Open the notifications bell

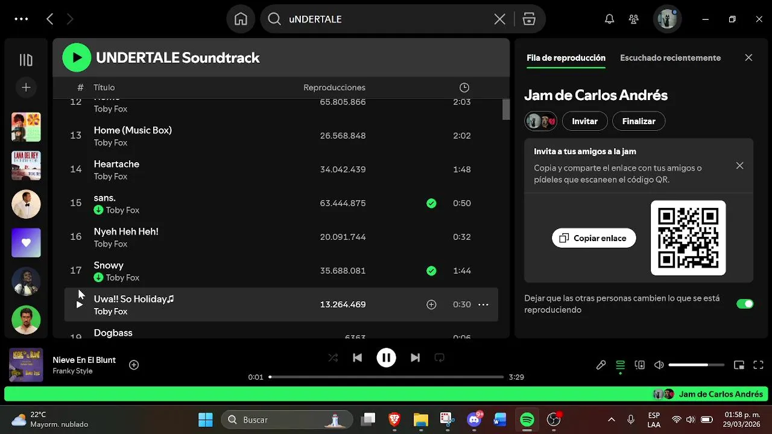pyautogui.click(x=609, y=19)
